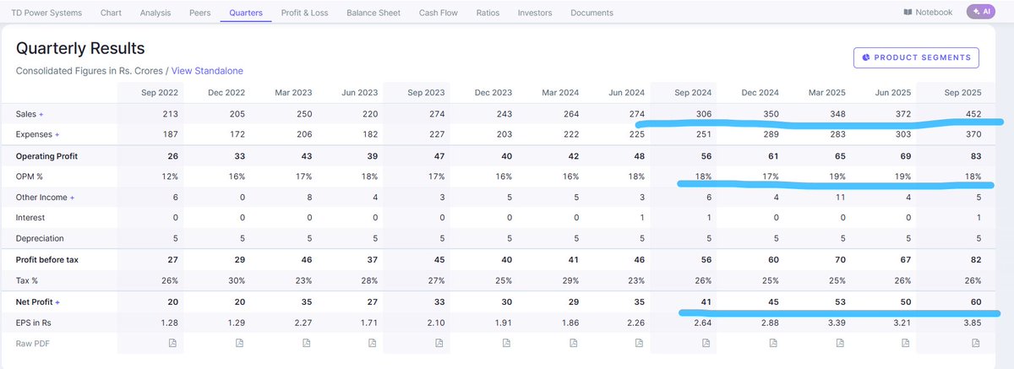Image resolution: width=1014 pixels, height=369 pixels.
Task: Open Raw PDF for Sep 2023
Action: pyautogui.click(x=439, y=344)
